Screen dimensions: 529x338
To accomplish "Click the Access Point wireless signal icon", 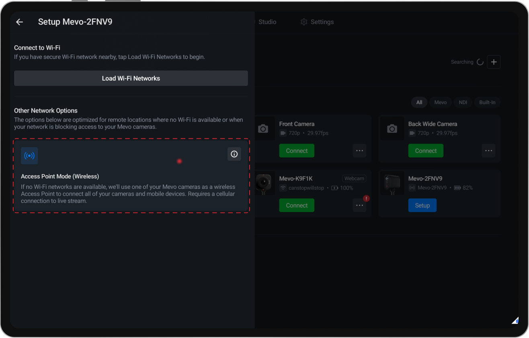I will click(x=29, y=156).
